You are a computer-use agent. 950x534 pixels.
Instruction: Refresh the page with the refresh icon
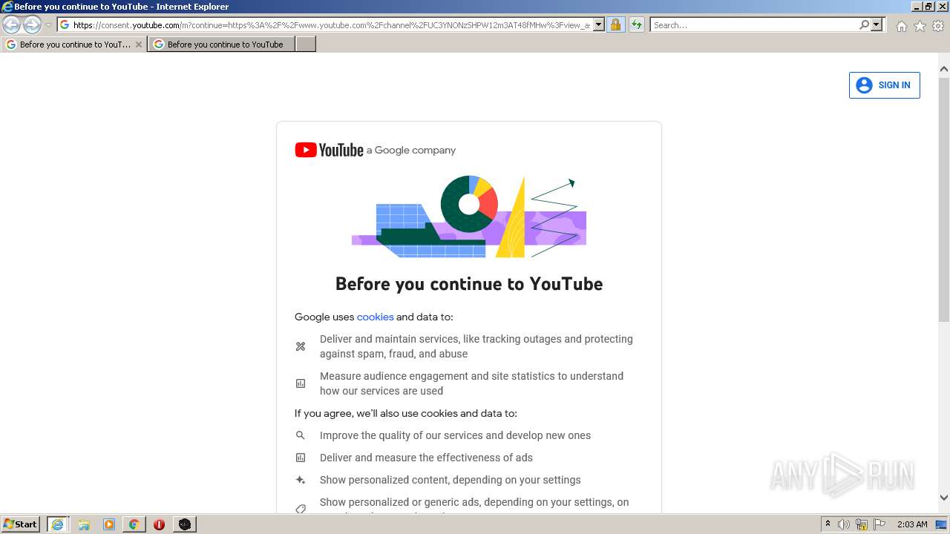click(636, 25)
